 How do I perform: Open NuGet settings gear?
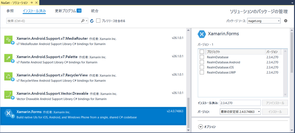coord(285,21)
